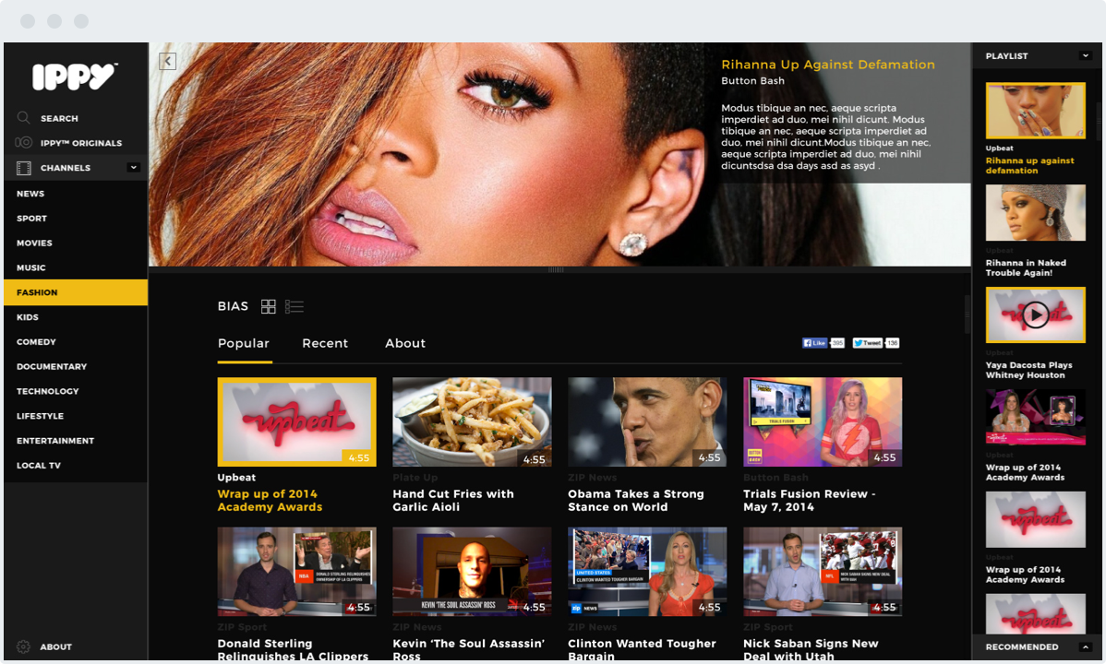Open IPPY Originals label
The height and width of the screenshot is (664, 1106).
coord(81,143)
